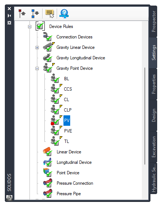This screenshot has width=162, height=209.
Task: Collapse the Device Rules tree node
Action: point(29,26)
